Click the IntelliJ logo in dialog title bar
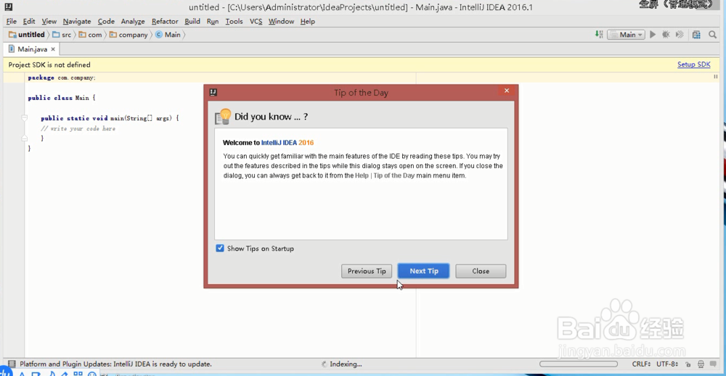This screenshot has width=726, height=376. coord(213,93)
